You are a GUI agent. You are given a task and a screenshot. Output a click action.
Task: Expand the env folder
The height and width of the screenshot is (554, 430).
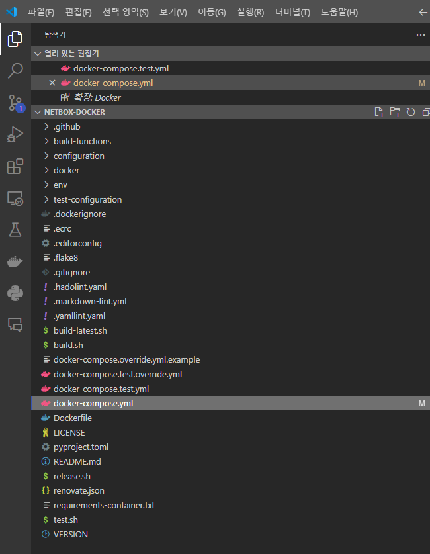(x=230, y=185)
